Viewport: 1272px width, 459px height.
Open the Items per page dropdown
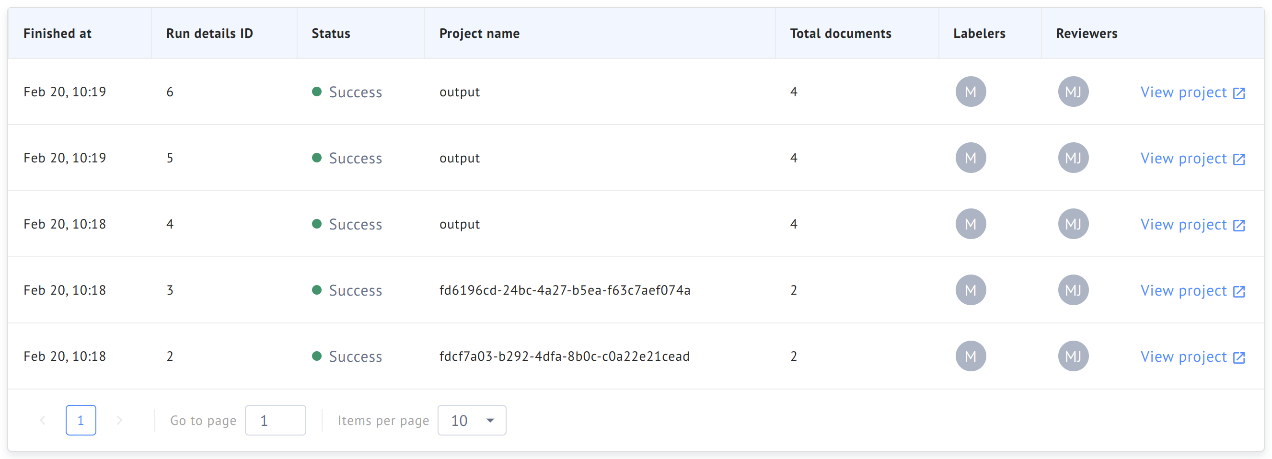472,420
